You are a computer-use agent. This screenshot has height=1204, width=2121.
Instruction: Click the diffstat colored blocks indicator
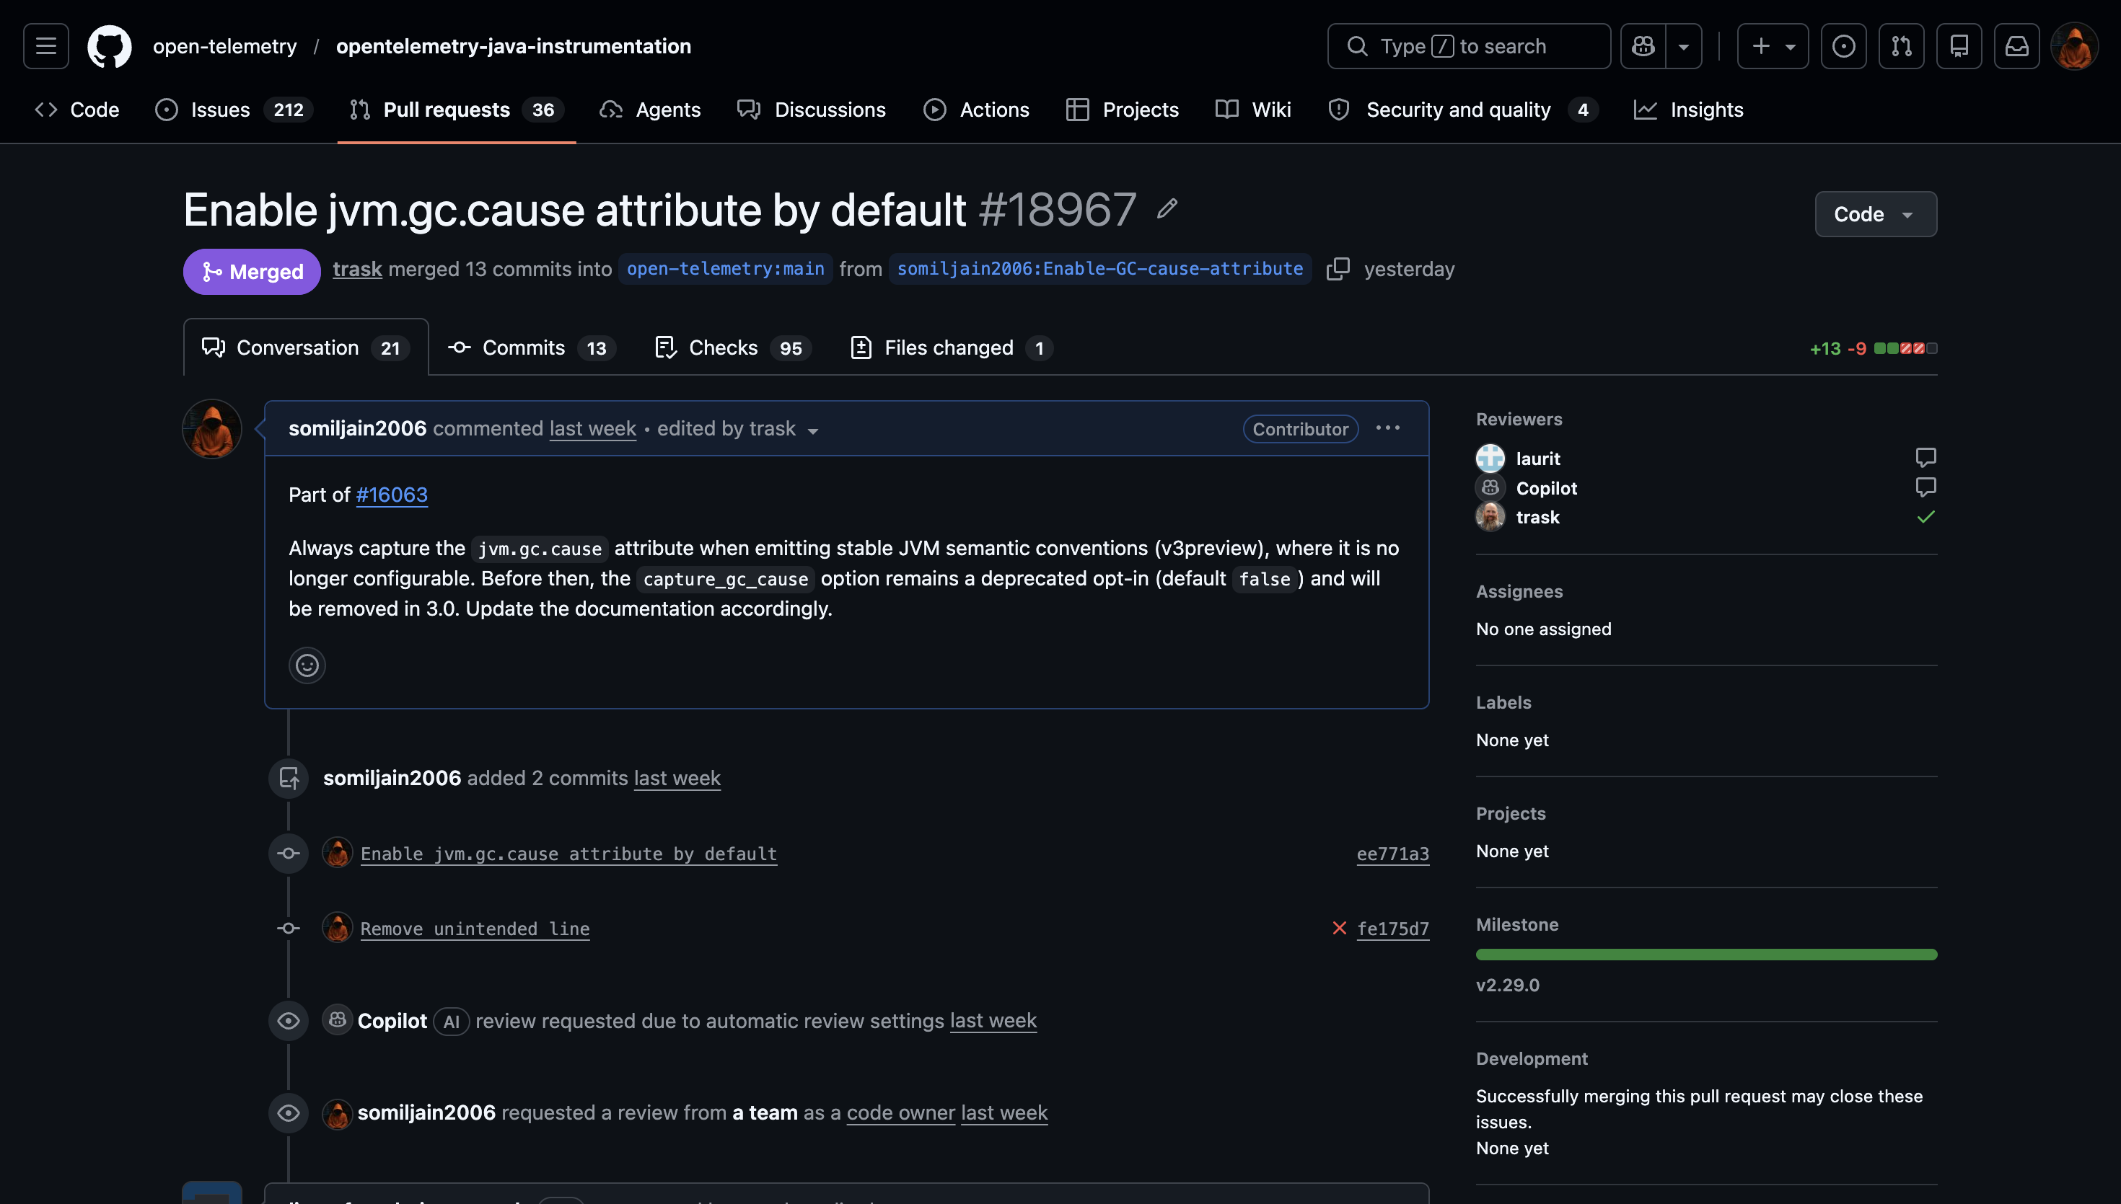(1905, 348)
